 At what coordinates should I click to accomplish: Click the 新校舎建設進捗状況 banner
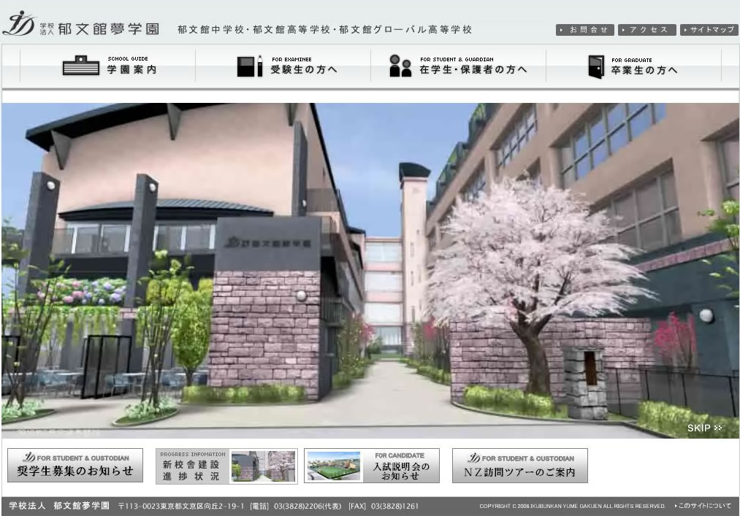(x=191, y=466)
